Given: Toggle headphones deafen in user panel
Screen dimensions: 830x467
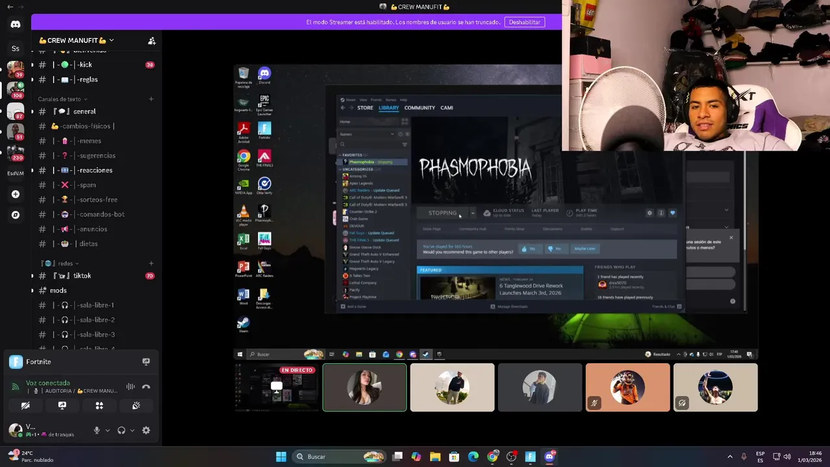Looking at the screenshot, I should coord(121,430).
